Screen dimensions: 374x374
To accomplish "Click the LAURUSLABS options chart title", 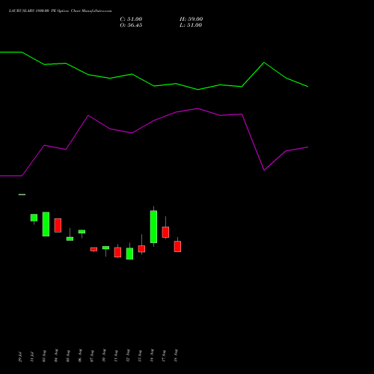I will [x=60, y=11].
